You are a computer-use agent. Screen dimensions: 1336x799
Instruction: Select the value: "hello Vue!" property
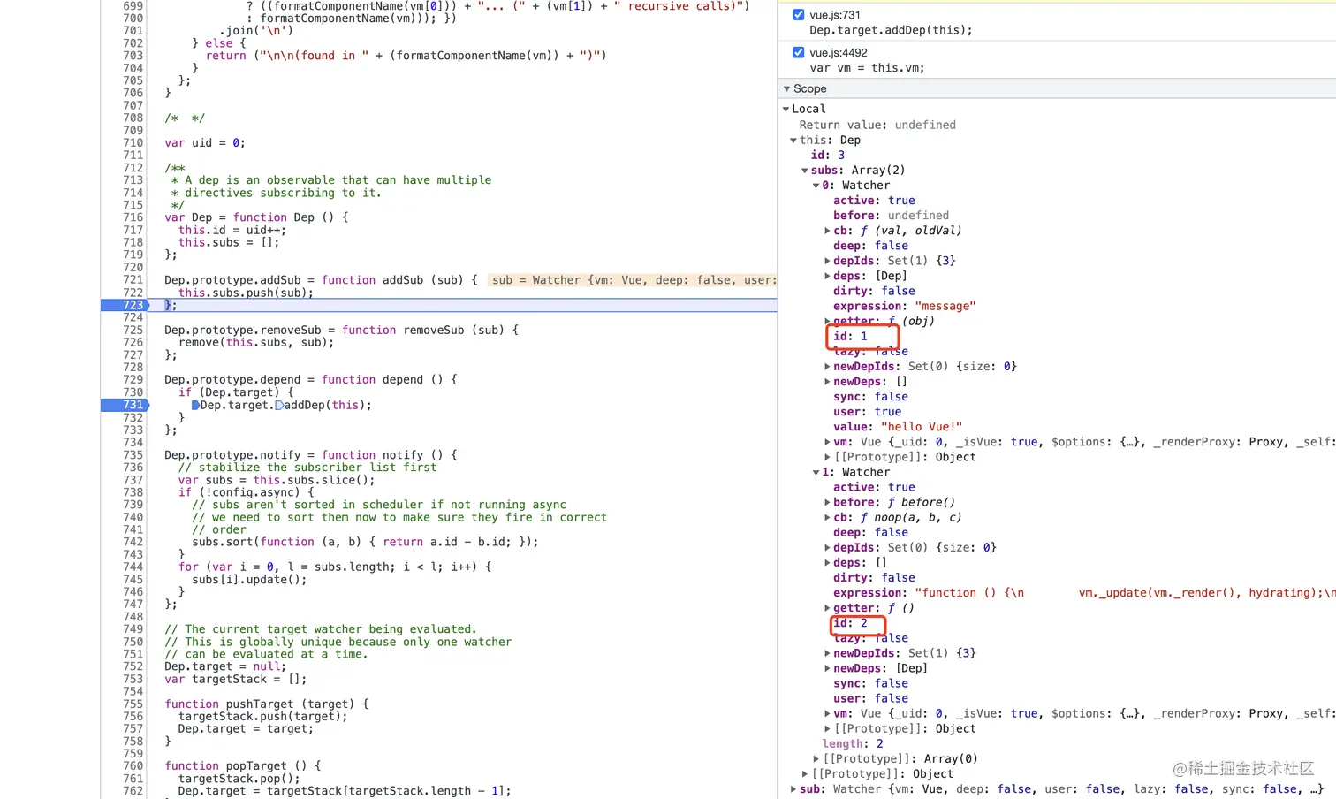(x=898, y=427)
